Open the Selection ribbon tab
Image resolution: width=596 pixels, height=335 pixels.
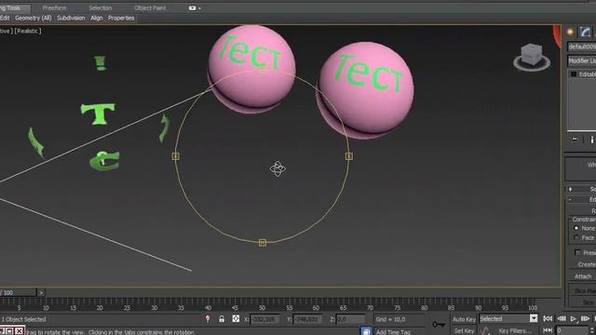[x=101, y=8]
